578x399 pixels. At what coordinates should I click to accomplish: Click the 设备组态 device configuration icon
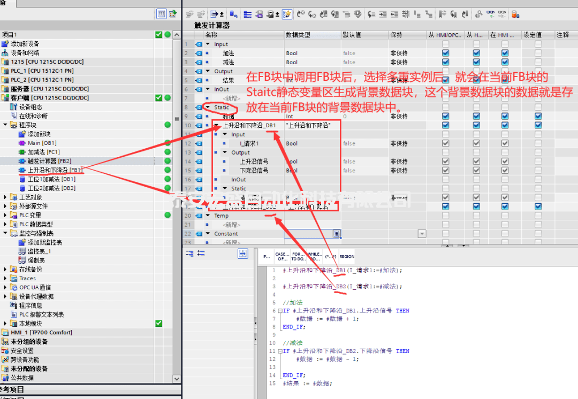[14, 107]
